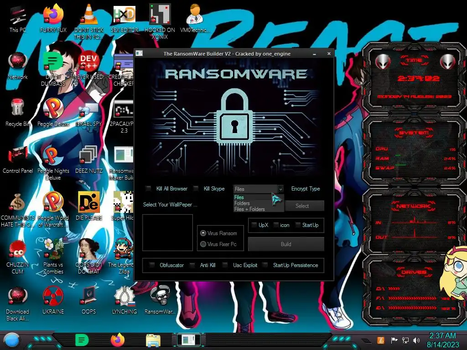Click the builder window title bar icon

pos(139,54)
